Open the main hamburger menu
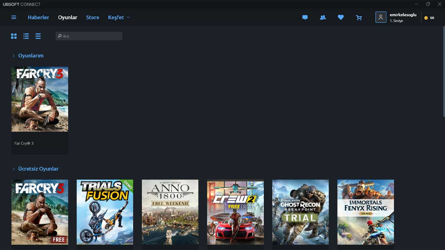 pyautogui.click(x=14, y=17)
